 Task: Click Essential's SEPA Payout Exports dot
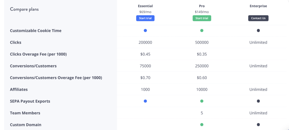click(145, 101)
